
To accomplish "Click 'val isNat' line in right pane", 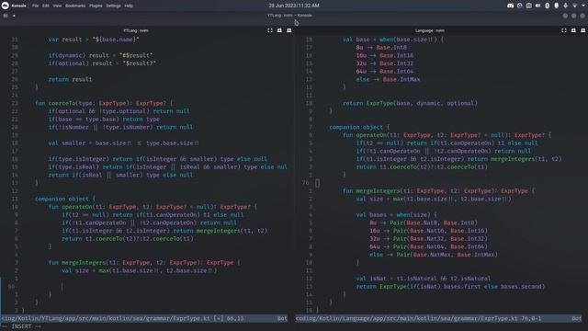I will pyautogui.click(x=424, y=279).
